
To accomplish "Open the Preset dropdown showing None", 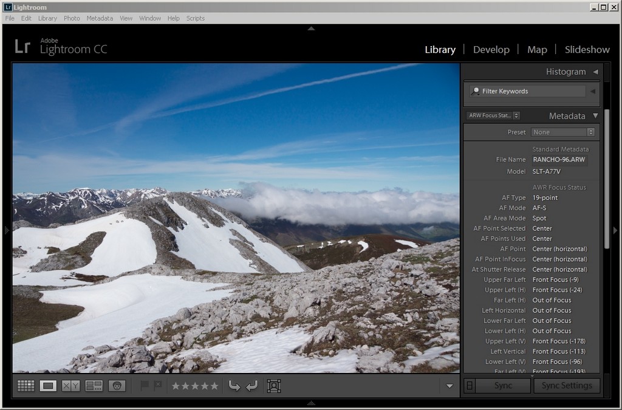I will coord(563,132).
